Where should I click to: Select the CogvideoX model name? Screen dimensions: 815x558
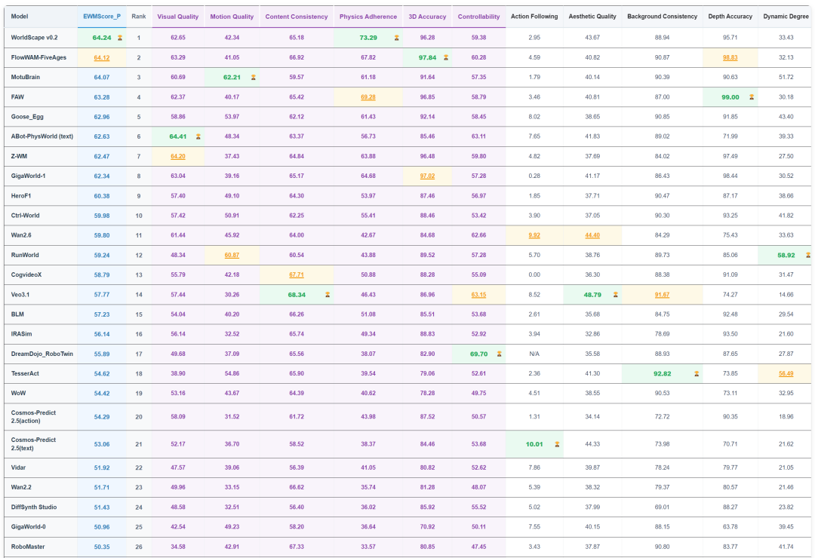tap(26, 274)
